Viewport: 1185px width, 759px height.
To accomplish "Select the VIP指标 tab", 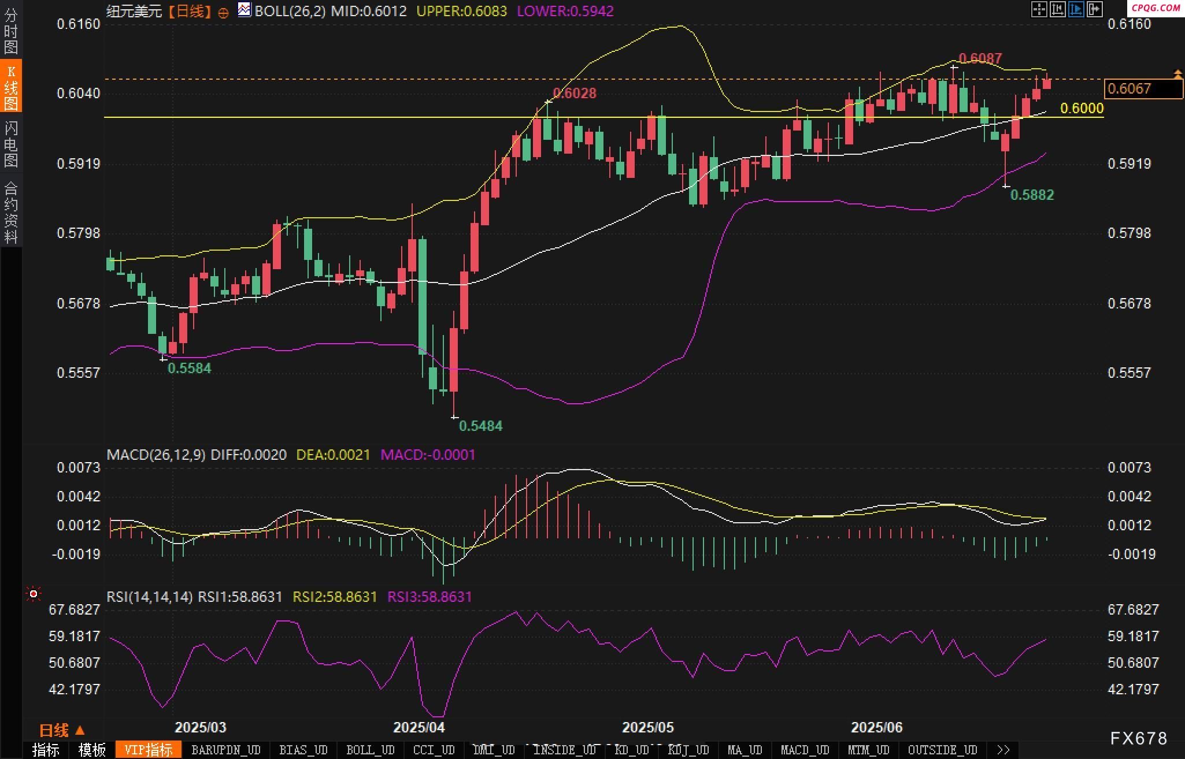I will click(x=149, y=750).
